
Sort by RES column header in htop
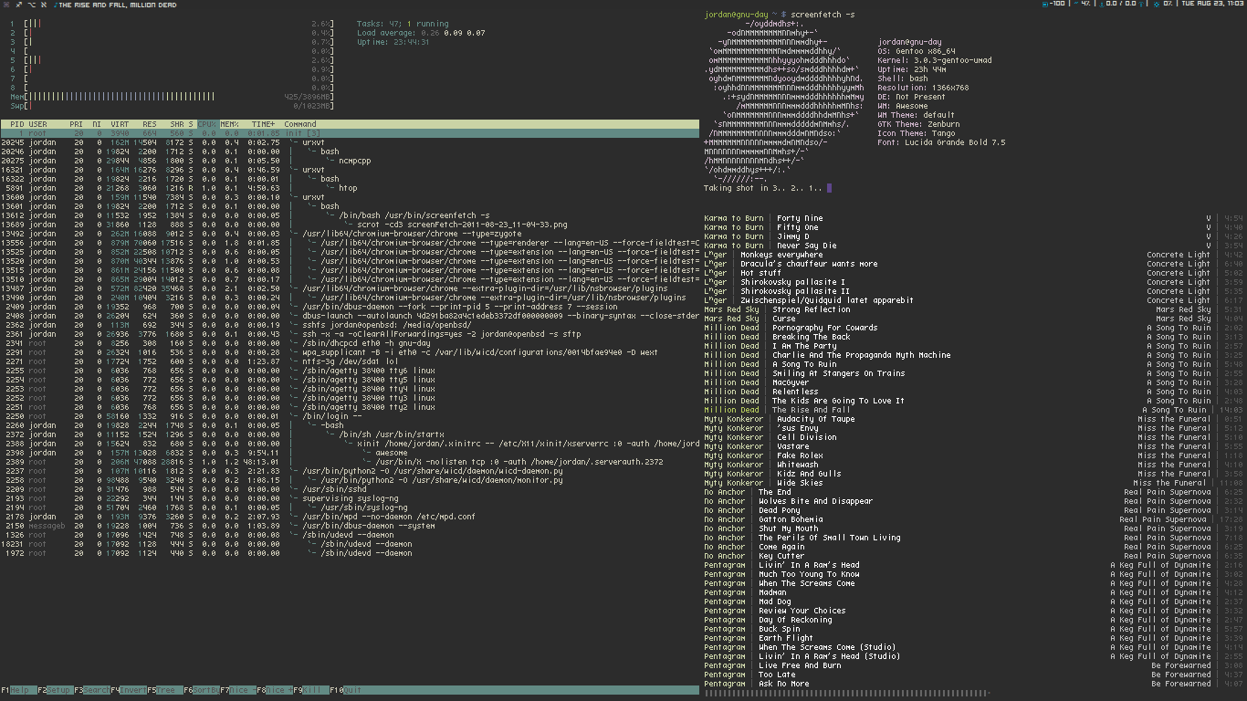pyautogui.click(x=149, y=124)
